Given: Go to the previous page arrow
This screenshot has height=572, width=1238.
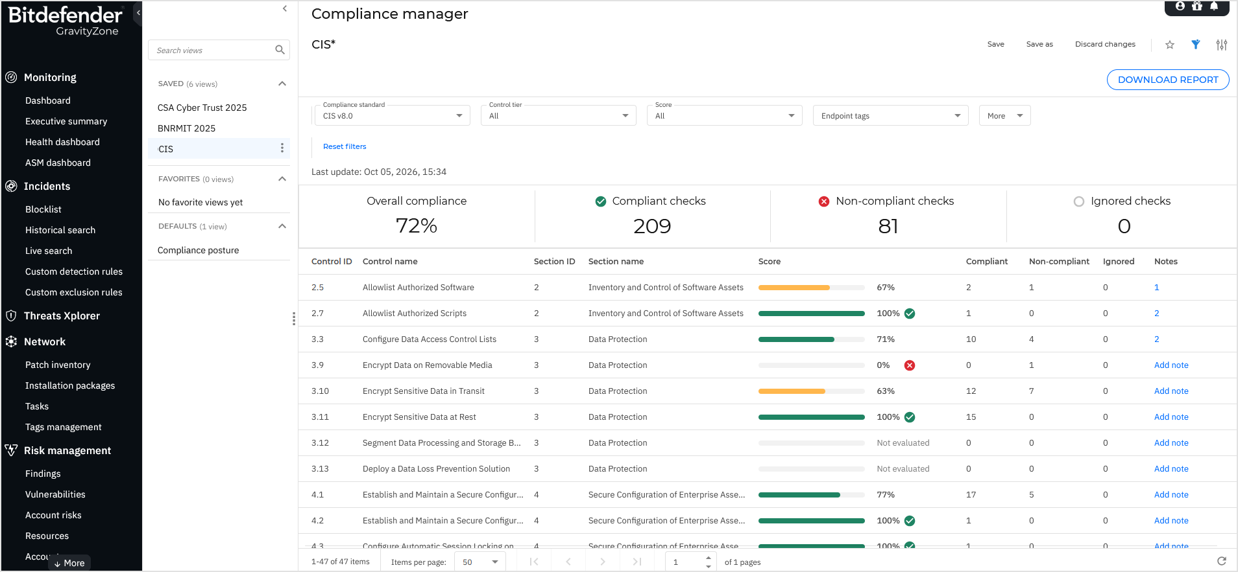Looking at the screenshot, I should 568,562.
